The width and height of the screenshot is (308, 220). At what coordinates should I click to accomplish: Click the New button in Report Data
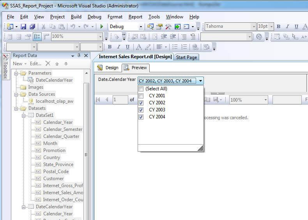19,64
